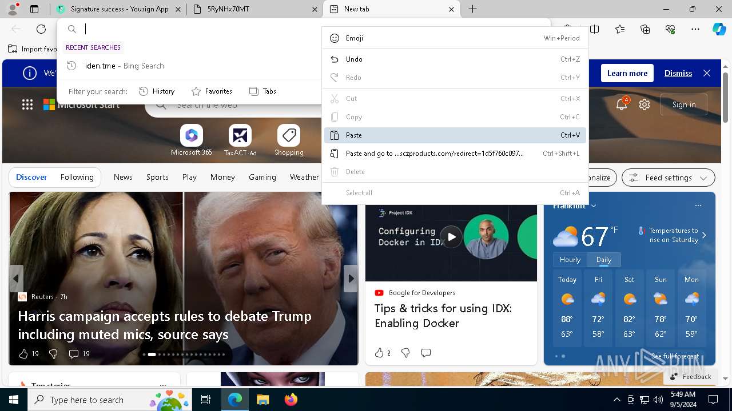Screen dimensions: 732x411
Task: Click the Sign in button
Action: click(x=684, y=104)
